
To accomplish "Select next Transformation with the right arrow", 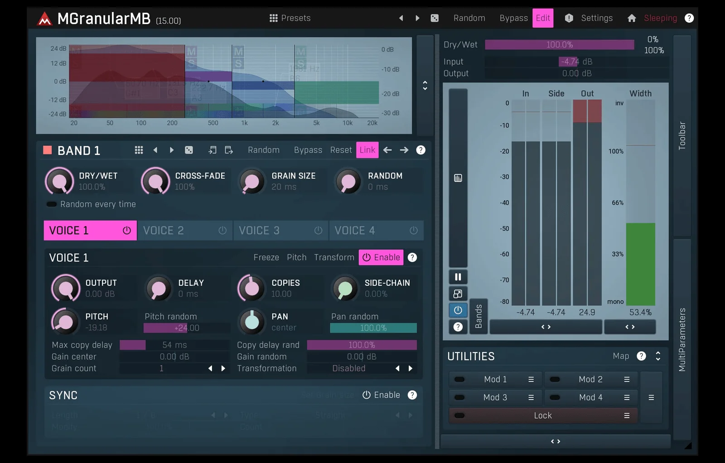I will pyautogui.click(x=411, y=368).
